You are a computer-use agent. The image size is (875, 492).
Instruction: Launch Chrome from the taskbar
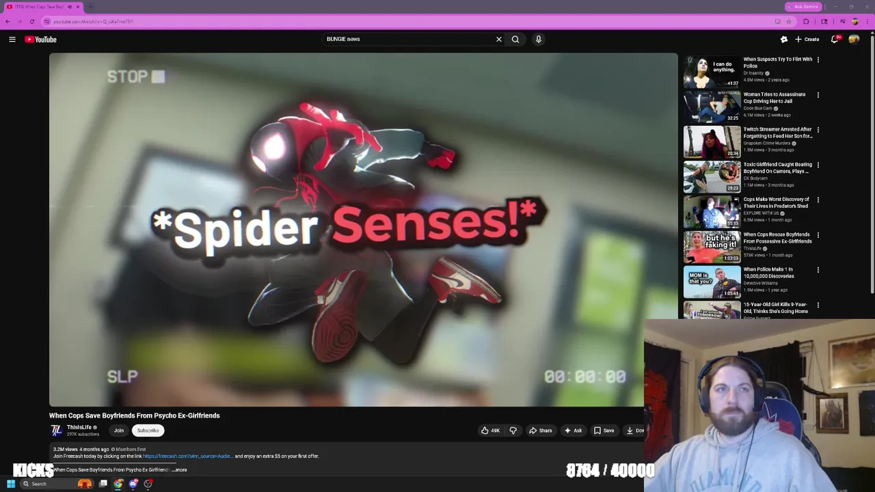(x=118, y=484)
